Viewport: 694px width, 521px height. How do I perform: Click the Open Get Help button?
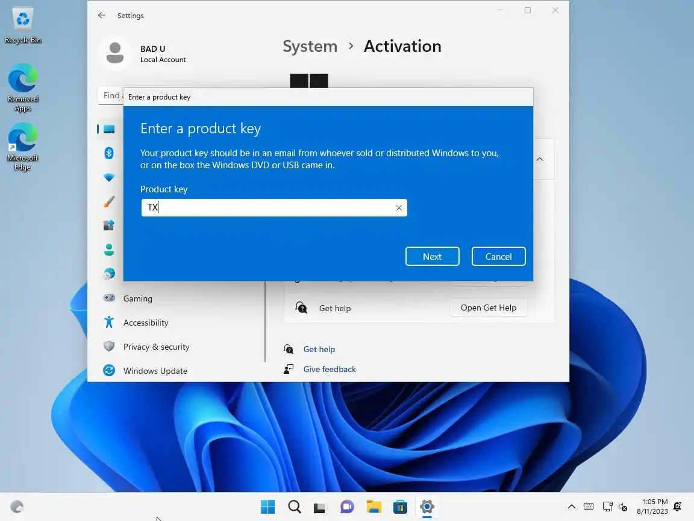coord(488,308)
